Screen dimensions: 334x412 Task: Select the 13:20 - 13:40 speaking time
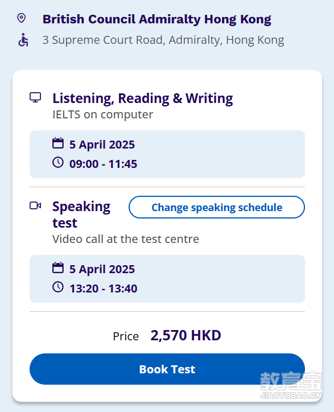[104, 289]
